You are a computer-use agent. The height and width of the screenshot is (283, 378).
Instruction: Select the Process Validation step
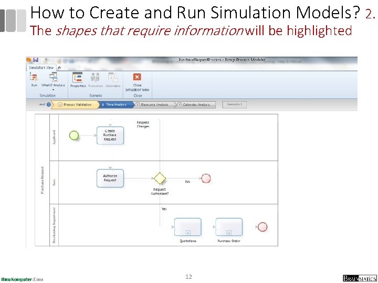tap(75, 105)
